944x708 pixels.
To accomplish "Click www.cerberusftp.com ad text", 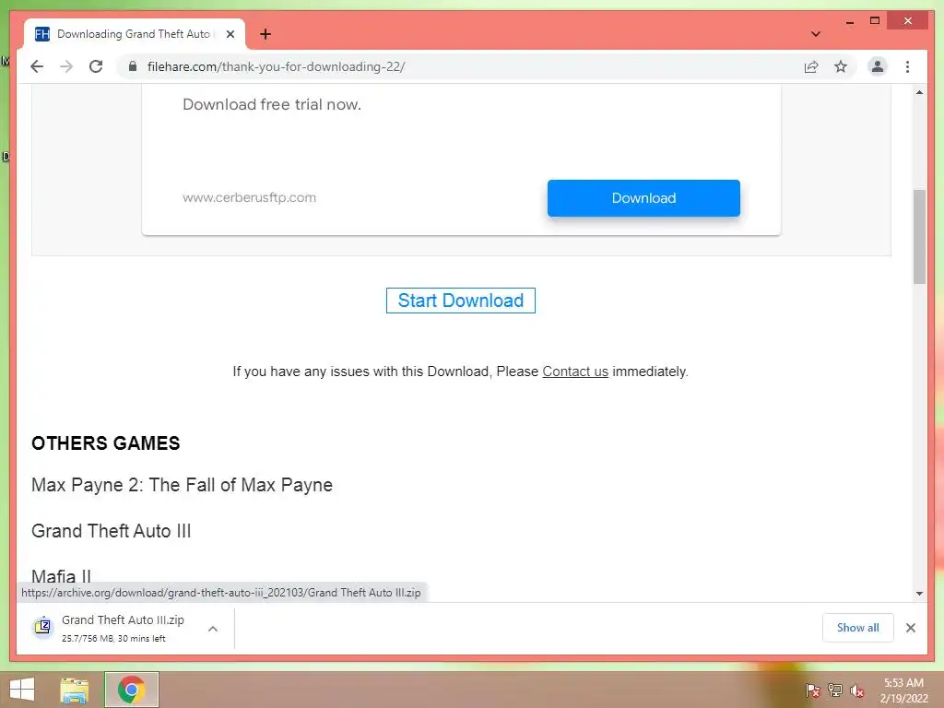I will pyautogui.click(x=249, y=197).
